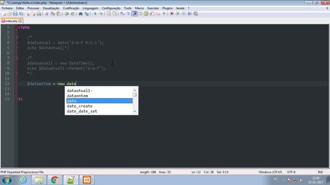The image size is (330, 185).
Task: Click the autocomplete list scroll up arrow
Action: tap(135, 90)
